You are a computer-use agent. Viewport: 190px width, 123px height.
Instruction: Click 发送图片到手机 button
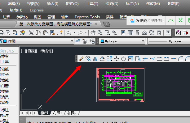[146, 20]
